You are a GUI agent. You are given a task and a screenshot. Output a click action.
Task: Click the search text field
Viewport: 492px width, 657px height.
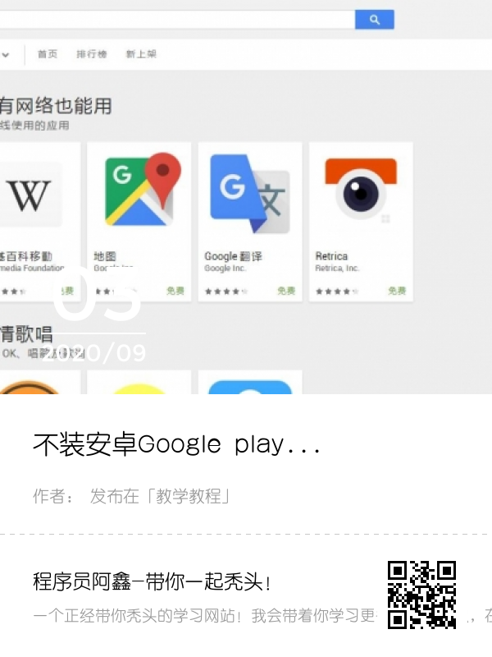point(177,20)
